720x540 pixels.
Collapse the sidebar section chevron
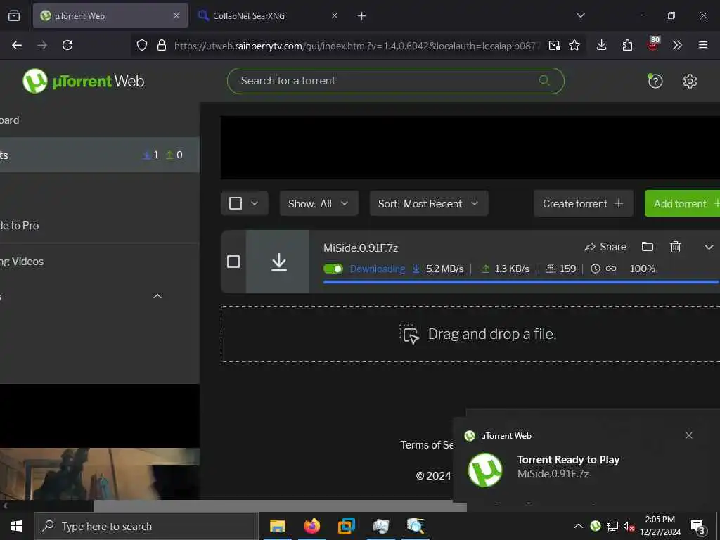click(x=157, y=296)
